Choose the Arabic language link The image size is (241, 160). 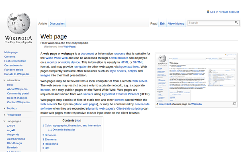tap(11, 130)
